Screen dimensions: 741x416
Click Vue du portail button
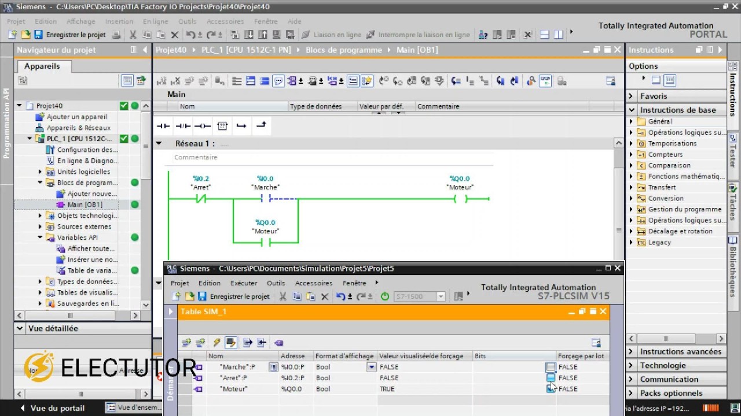[52, 408]
